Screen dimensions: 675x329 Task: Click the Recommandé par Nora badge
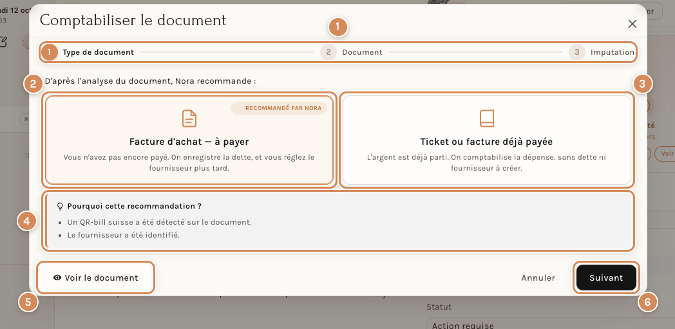[279, 108]
